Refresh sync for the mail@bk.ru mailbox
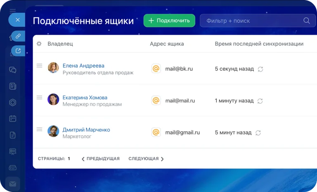The image size is (317, 192). pos(260,69)
